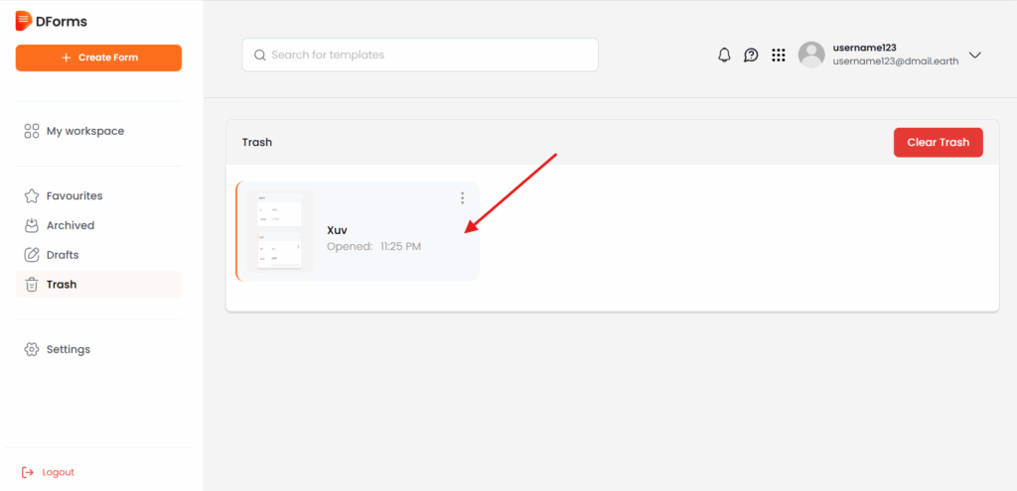Go to My workspace
The width and height of the screenshot is (1017, 491).
(84, 131)
